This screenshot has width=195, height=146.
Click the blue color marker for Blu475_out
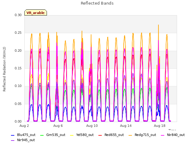coord(13,135)
